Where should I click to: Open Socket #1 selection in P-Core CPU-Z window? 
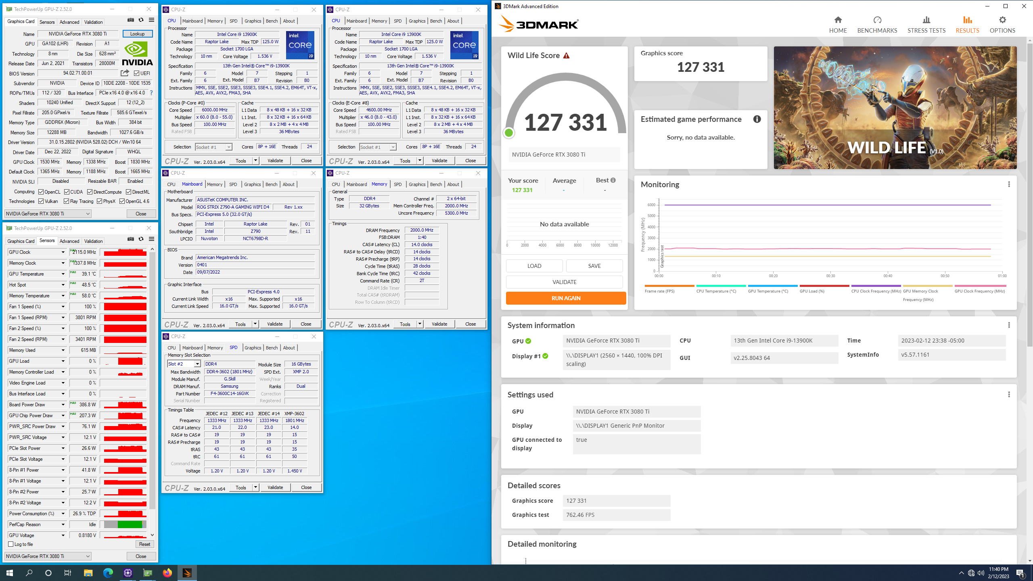pyautogui.click(x=213, y=147)
